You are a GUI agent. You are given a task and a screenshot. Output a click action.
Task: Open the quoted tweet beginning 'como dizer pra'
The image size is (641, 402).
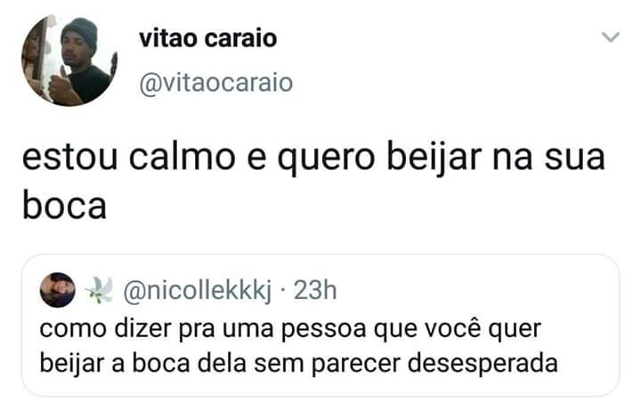(320, 326)
